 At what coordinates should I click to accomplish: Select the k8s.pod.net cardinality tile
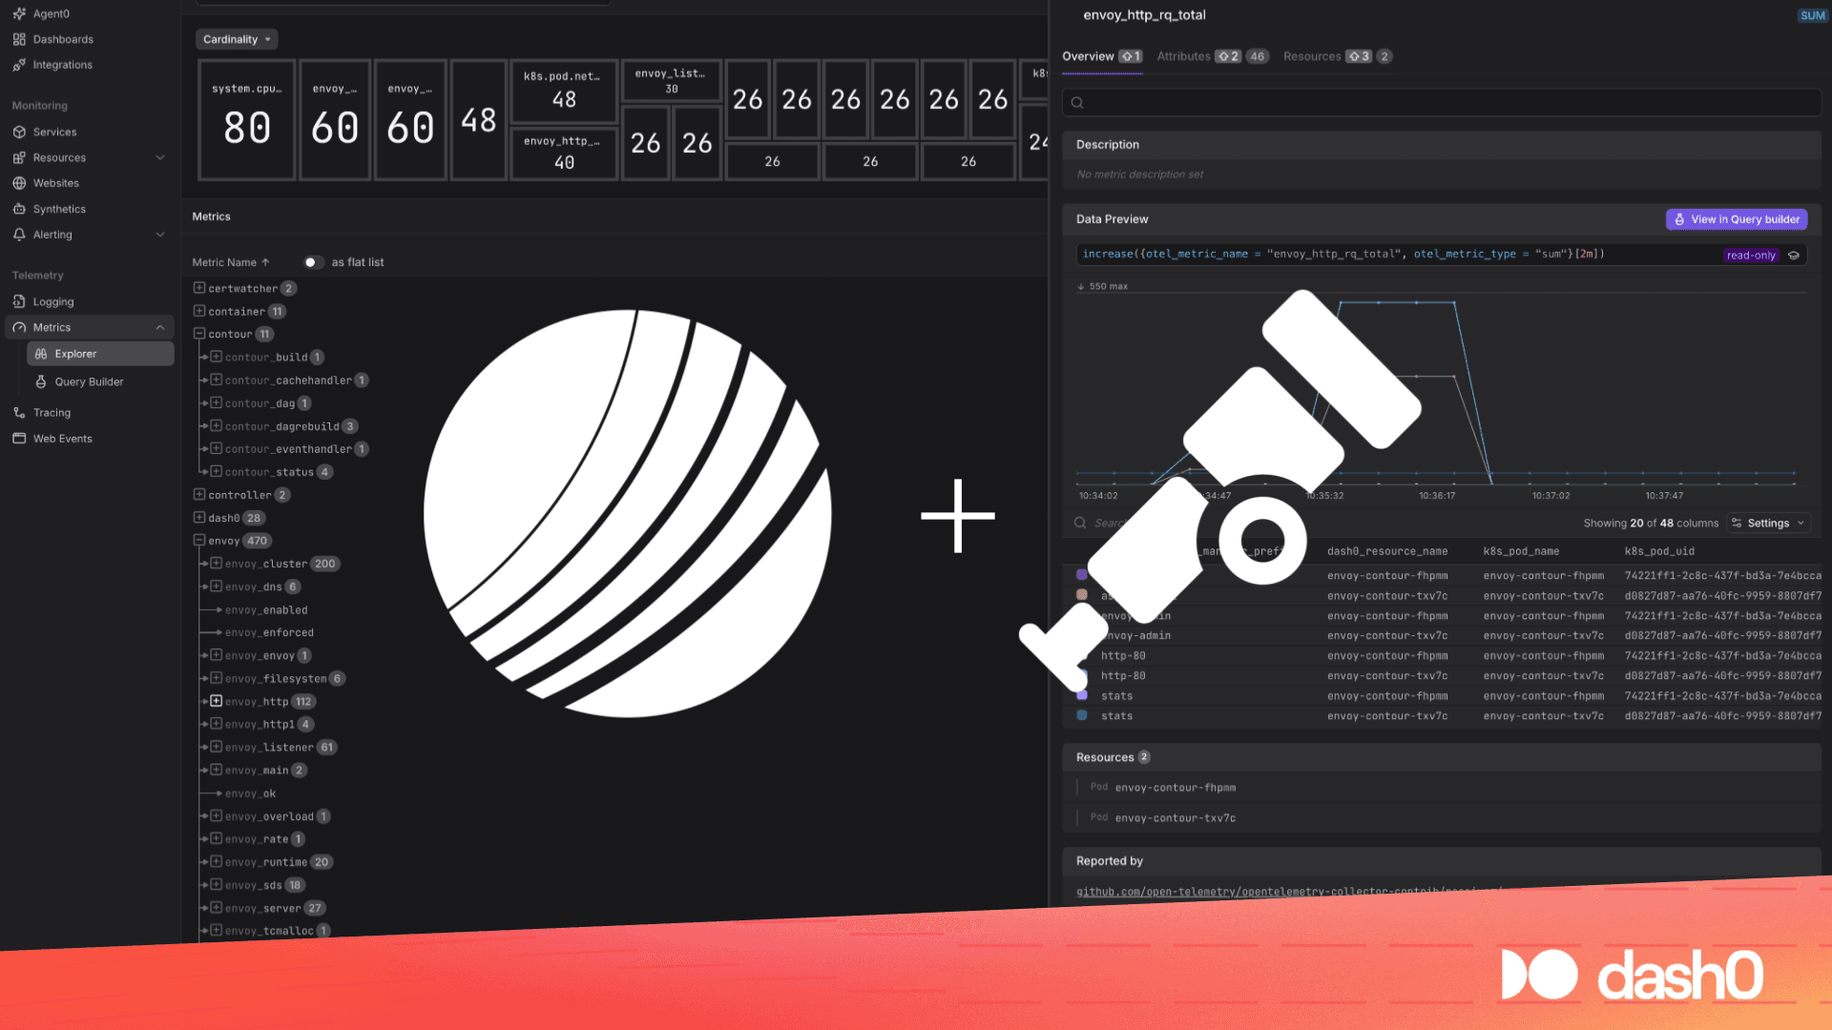click(564, 92)
